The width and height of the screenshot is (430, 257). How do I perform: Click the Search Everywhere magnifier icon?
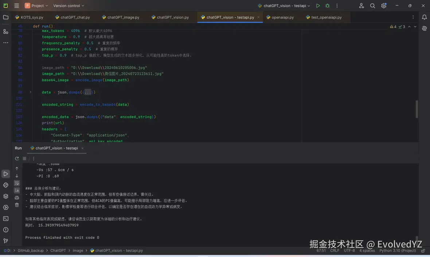(x=372, y=5)
